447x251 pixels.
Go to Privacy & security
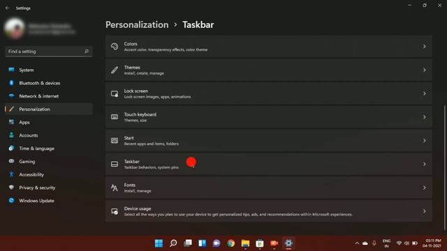49,188
